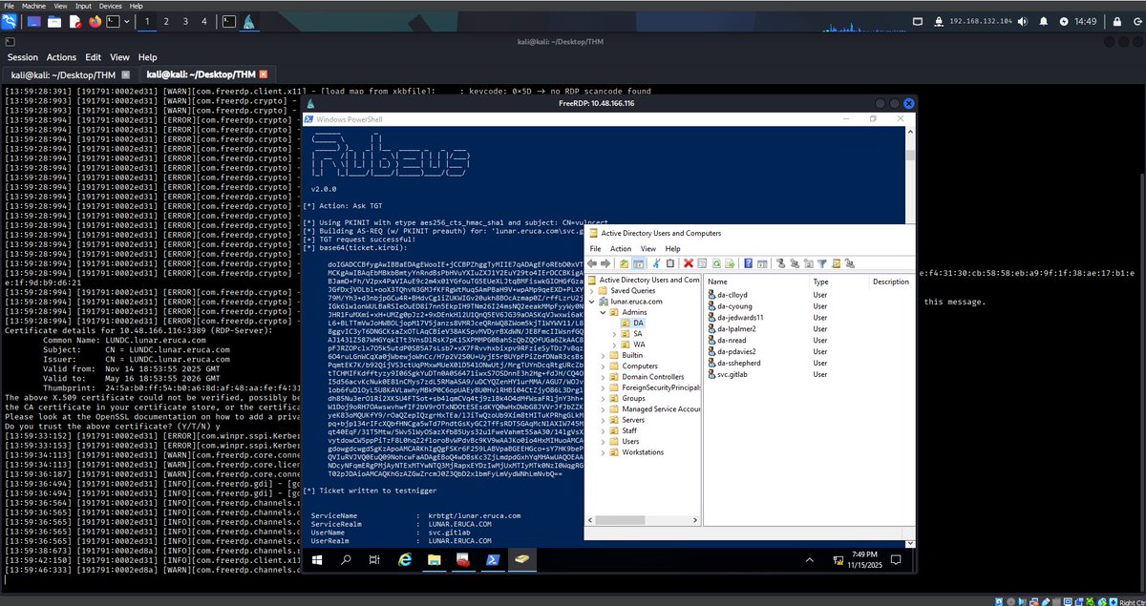Click the Create New User toolbar icon
This screenshot has height=606, width=1146.
(x=780, y=263)
